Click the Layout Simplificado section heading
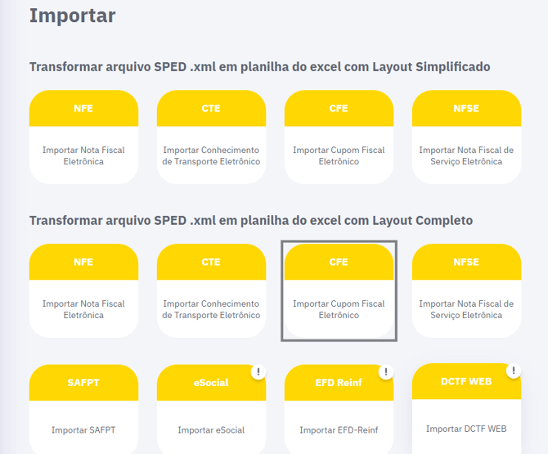Viewport: 548px width, 454px height. tap(259, 67)
